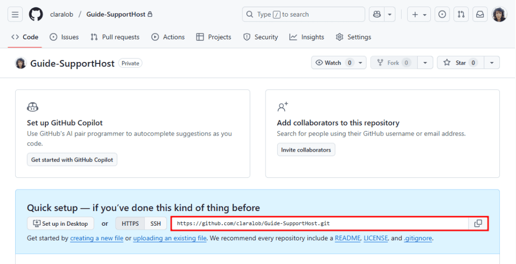The image size is (516, 264).
Task: Open the user avatar menu in header
Action: pyautogui.click(x=499, y=15)
